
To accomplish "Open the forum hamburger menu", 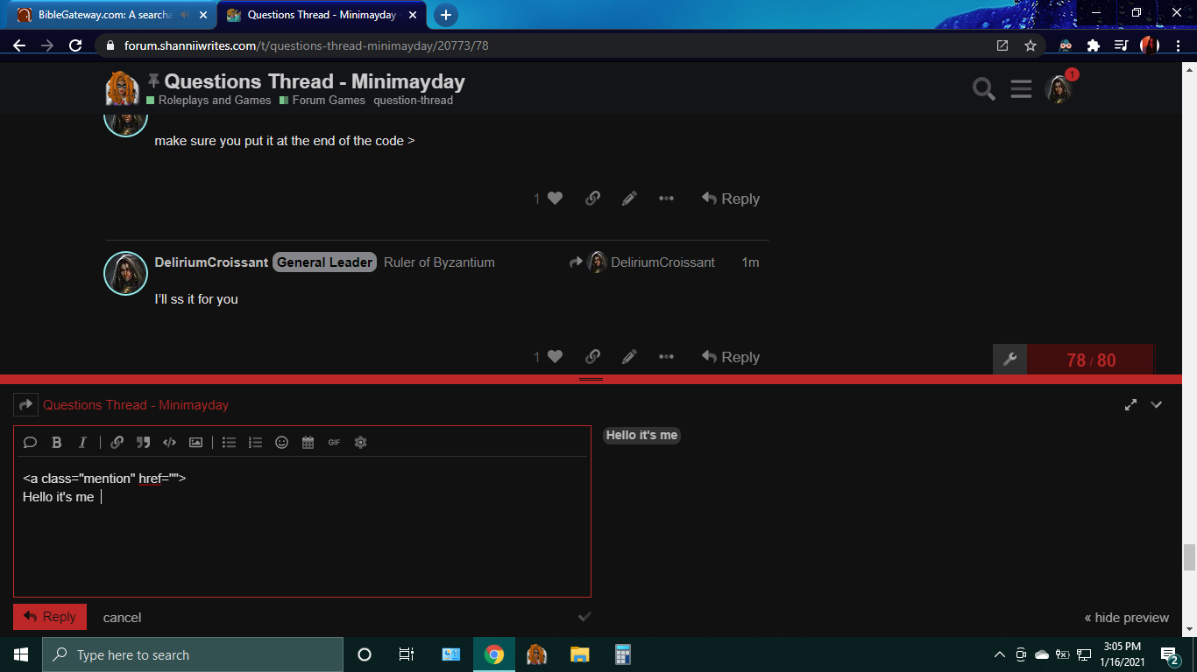I will pyautogui.click(x=1021, y=89).
